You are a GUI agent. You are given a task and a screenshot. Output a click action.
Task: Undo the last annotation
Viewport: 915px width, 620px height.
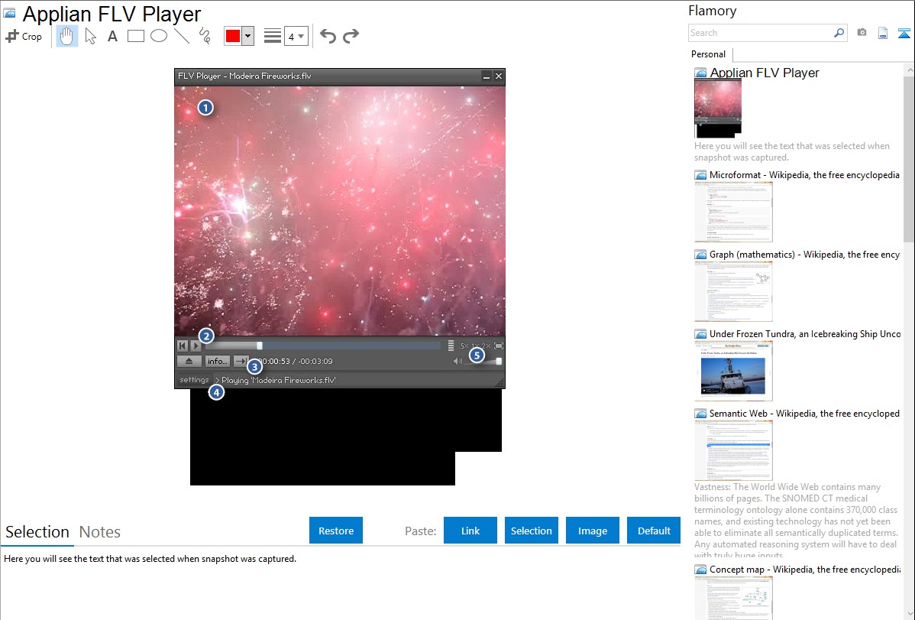tap(328, 36)
